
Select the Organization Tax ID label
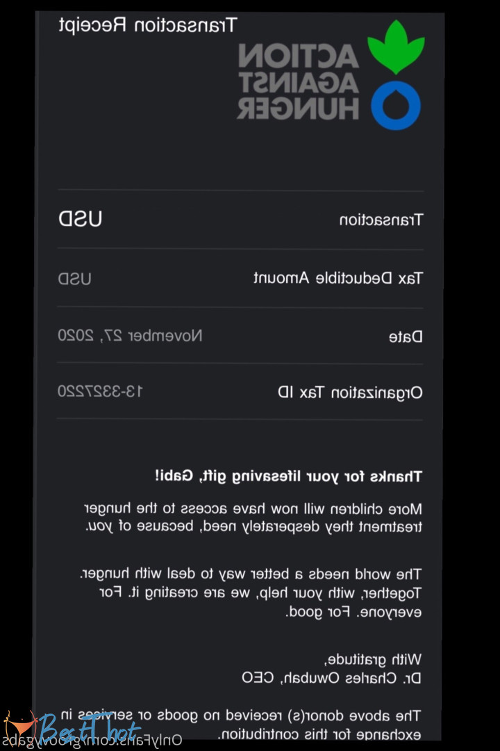350,393
